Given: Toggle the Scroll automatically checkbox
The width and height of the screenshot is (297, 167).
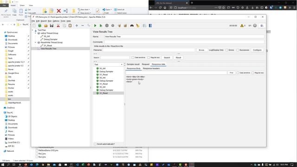Looking at the screenshot, I should pos(95,144).
